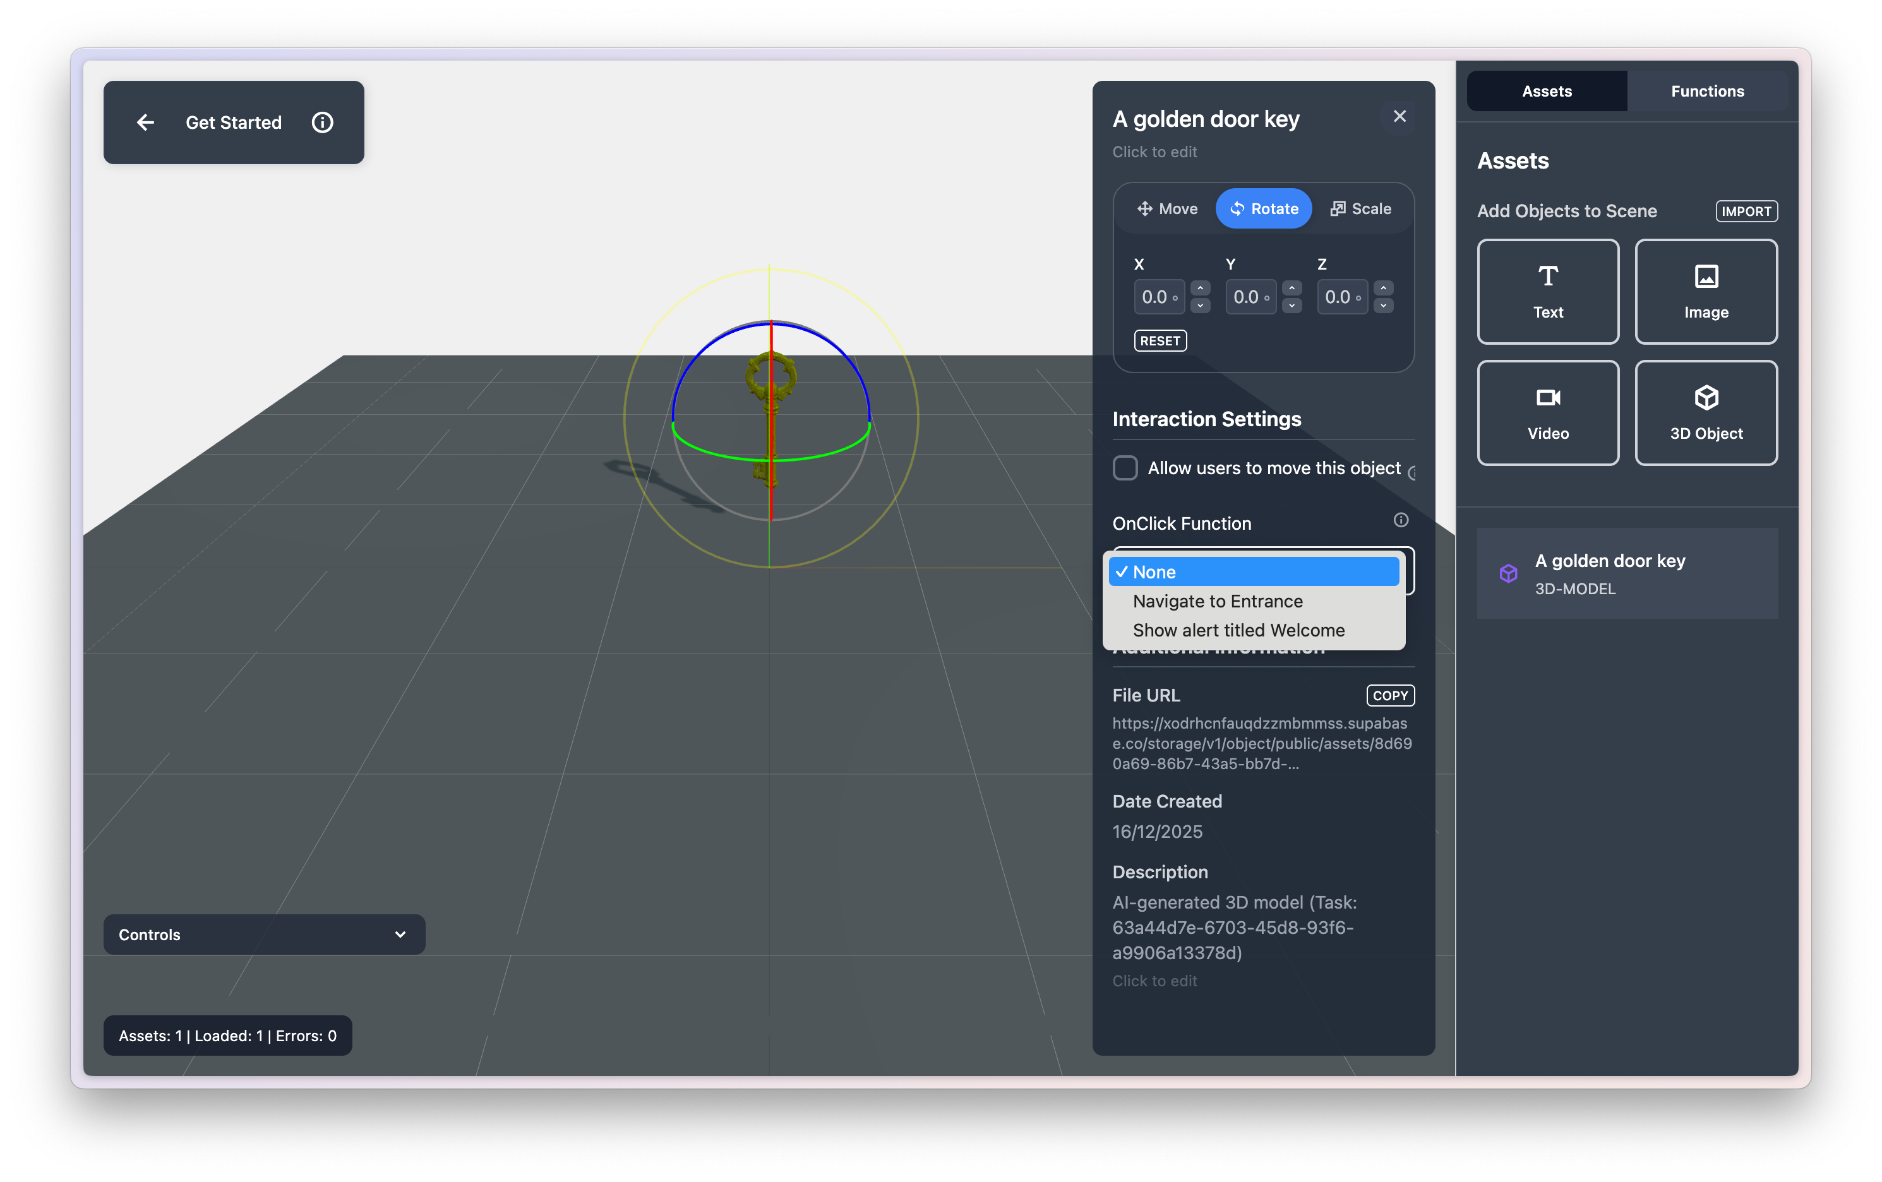
Task: Close the golden door key properties panel
Action: click(x=1399, y=116)
